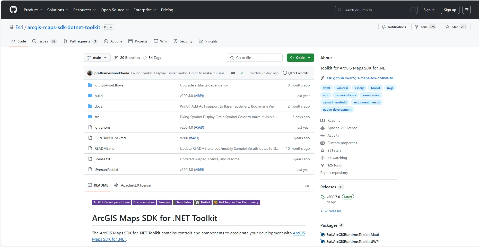Open the main branch selector
Screen dimensions: 479x247
pyautogui.click(x=97, y=58)
